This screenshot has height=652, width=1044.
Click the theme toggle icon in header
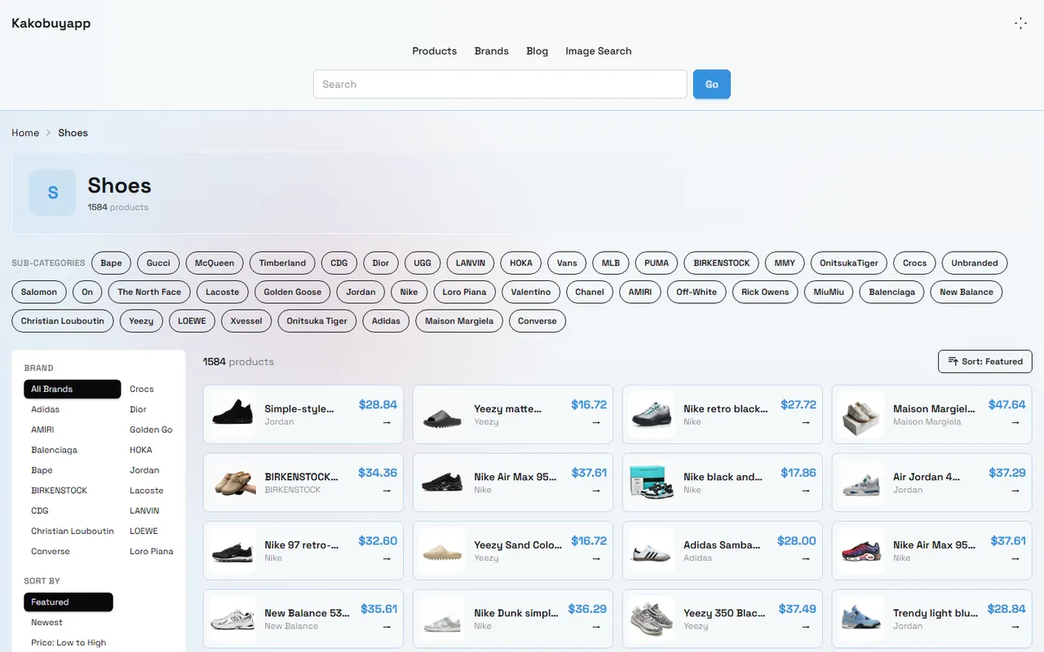pyautogui.click(x=1020, y=24)
